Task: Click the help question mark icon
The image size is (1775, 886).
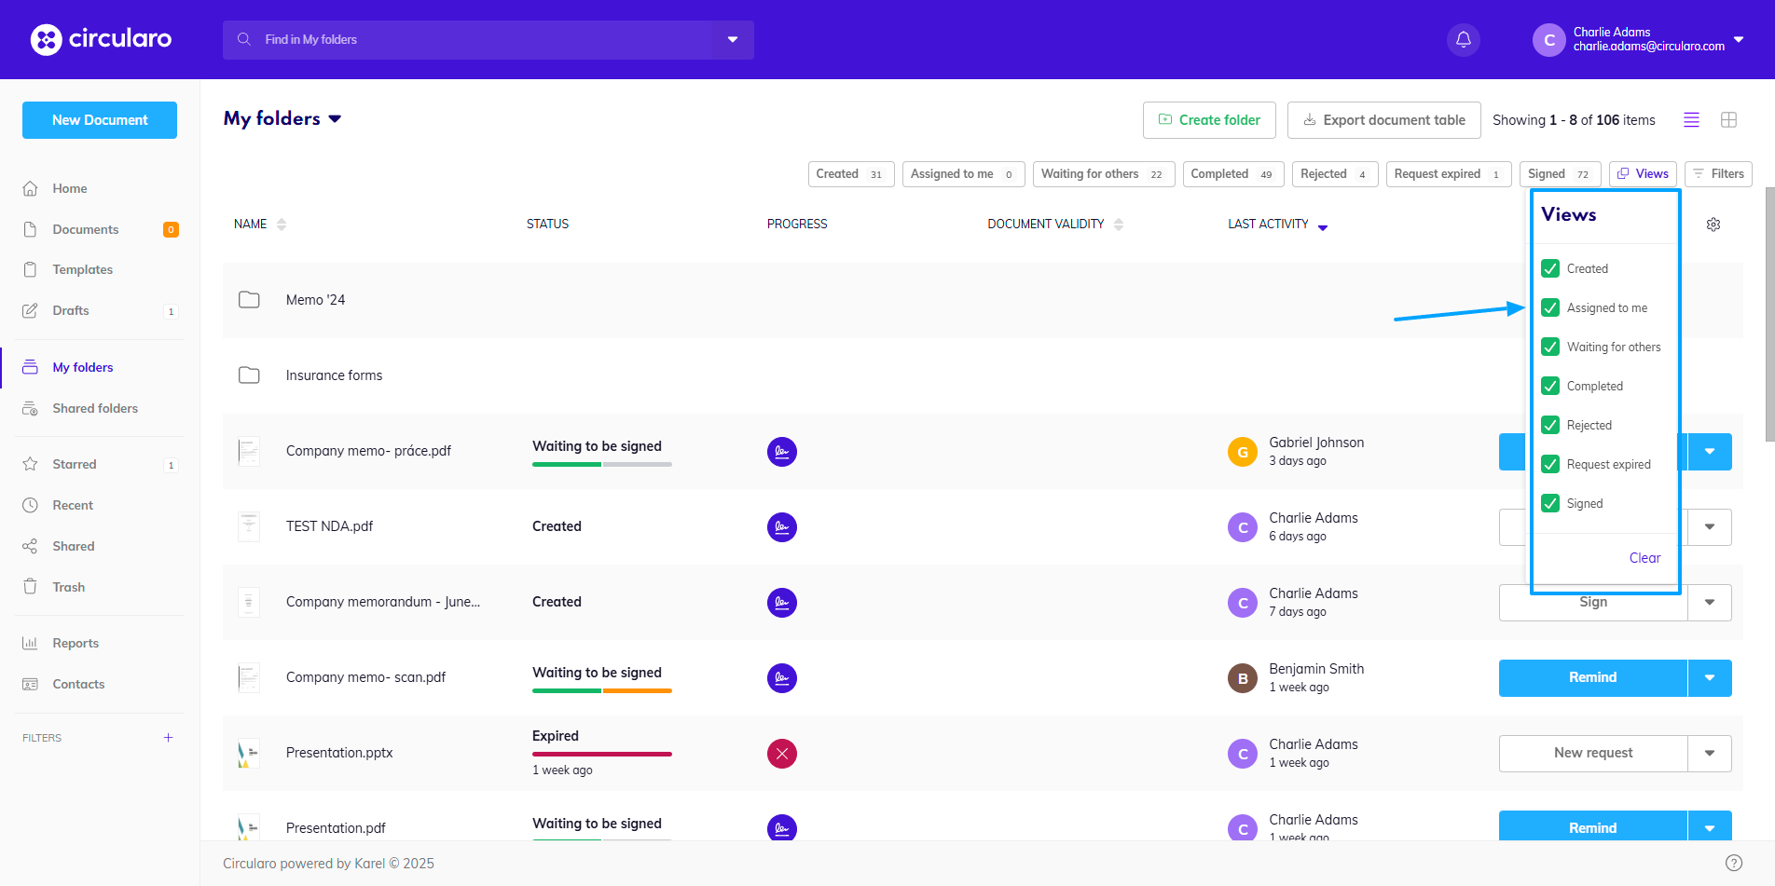Action: (1733, 863)
